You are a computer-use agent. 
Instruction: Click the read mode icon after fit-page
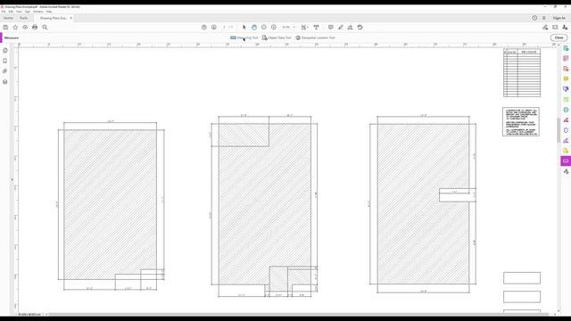pyautogui.click(x=316, y=28)
